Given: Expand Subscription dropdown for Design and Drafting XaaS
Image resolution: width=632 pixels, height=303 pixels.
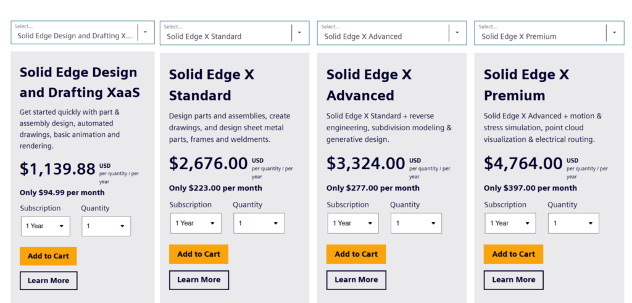Looking at the screenshot, I should 45,226.
